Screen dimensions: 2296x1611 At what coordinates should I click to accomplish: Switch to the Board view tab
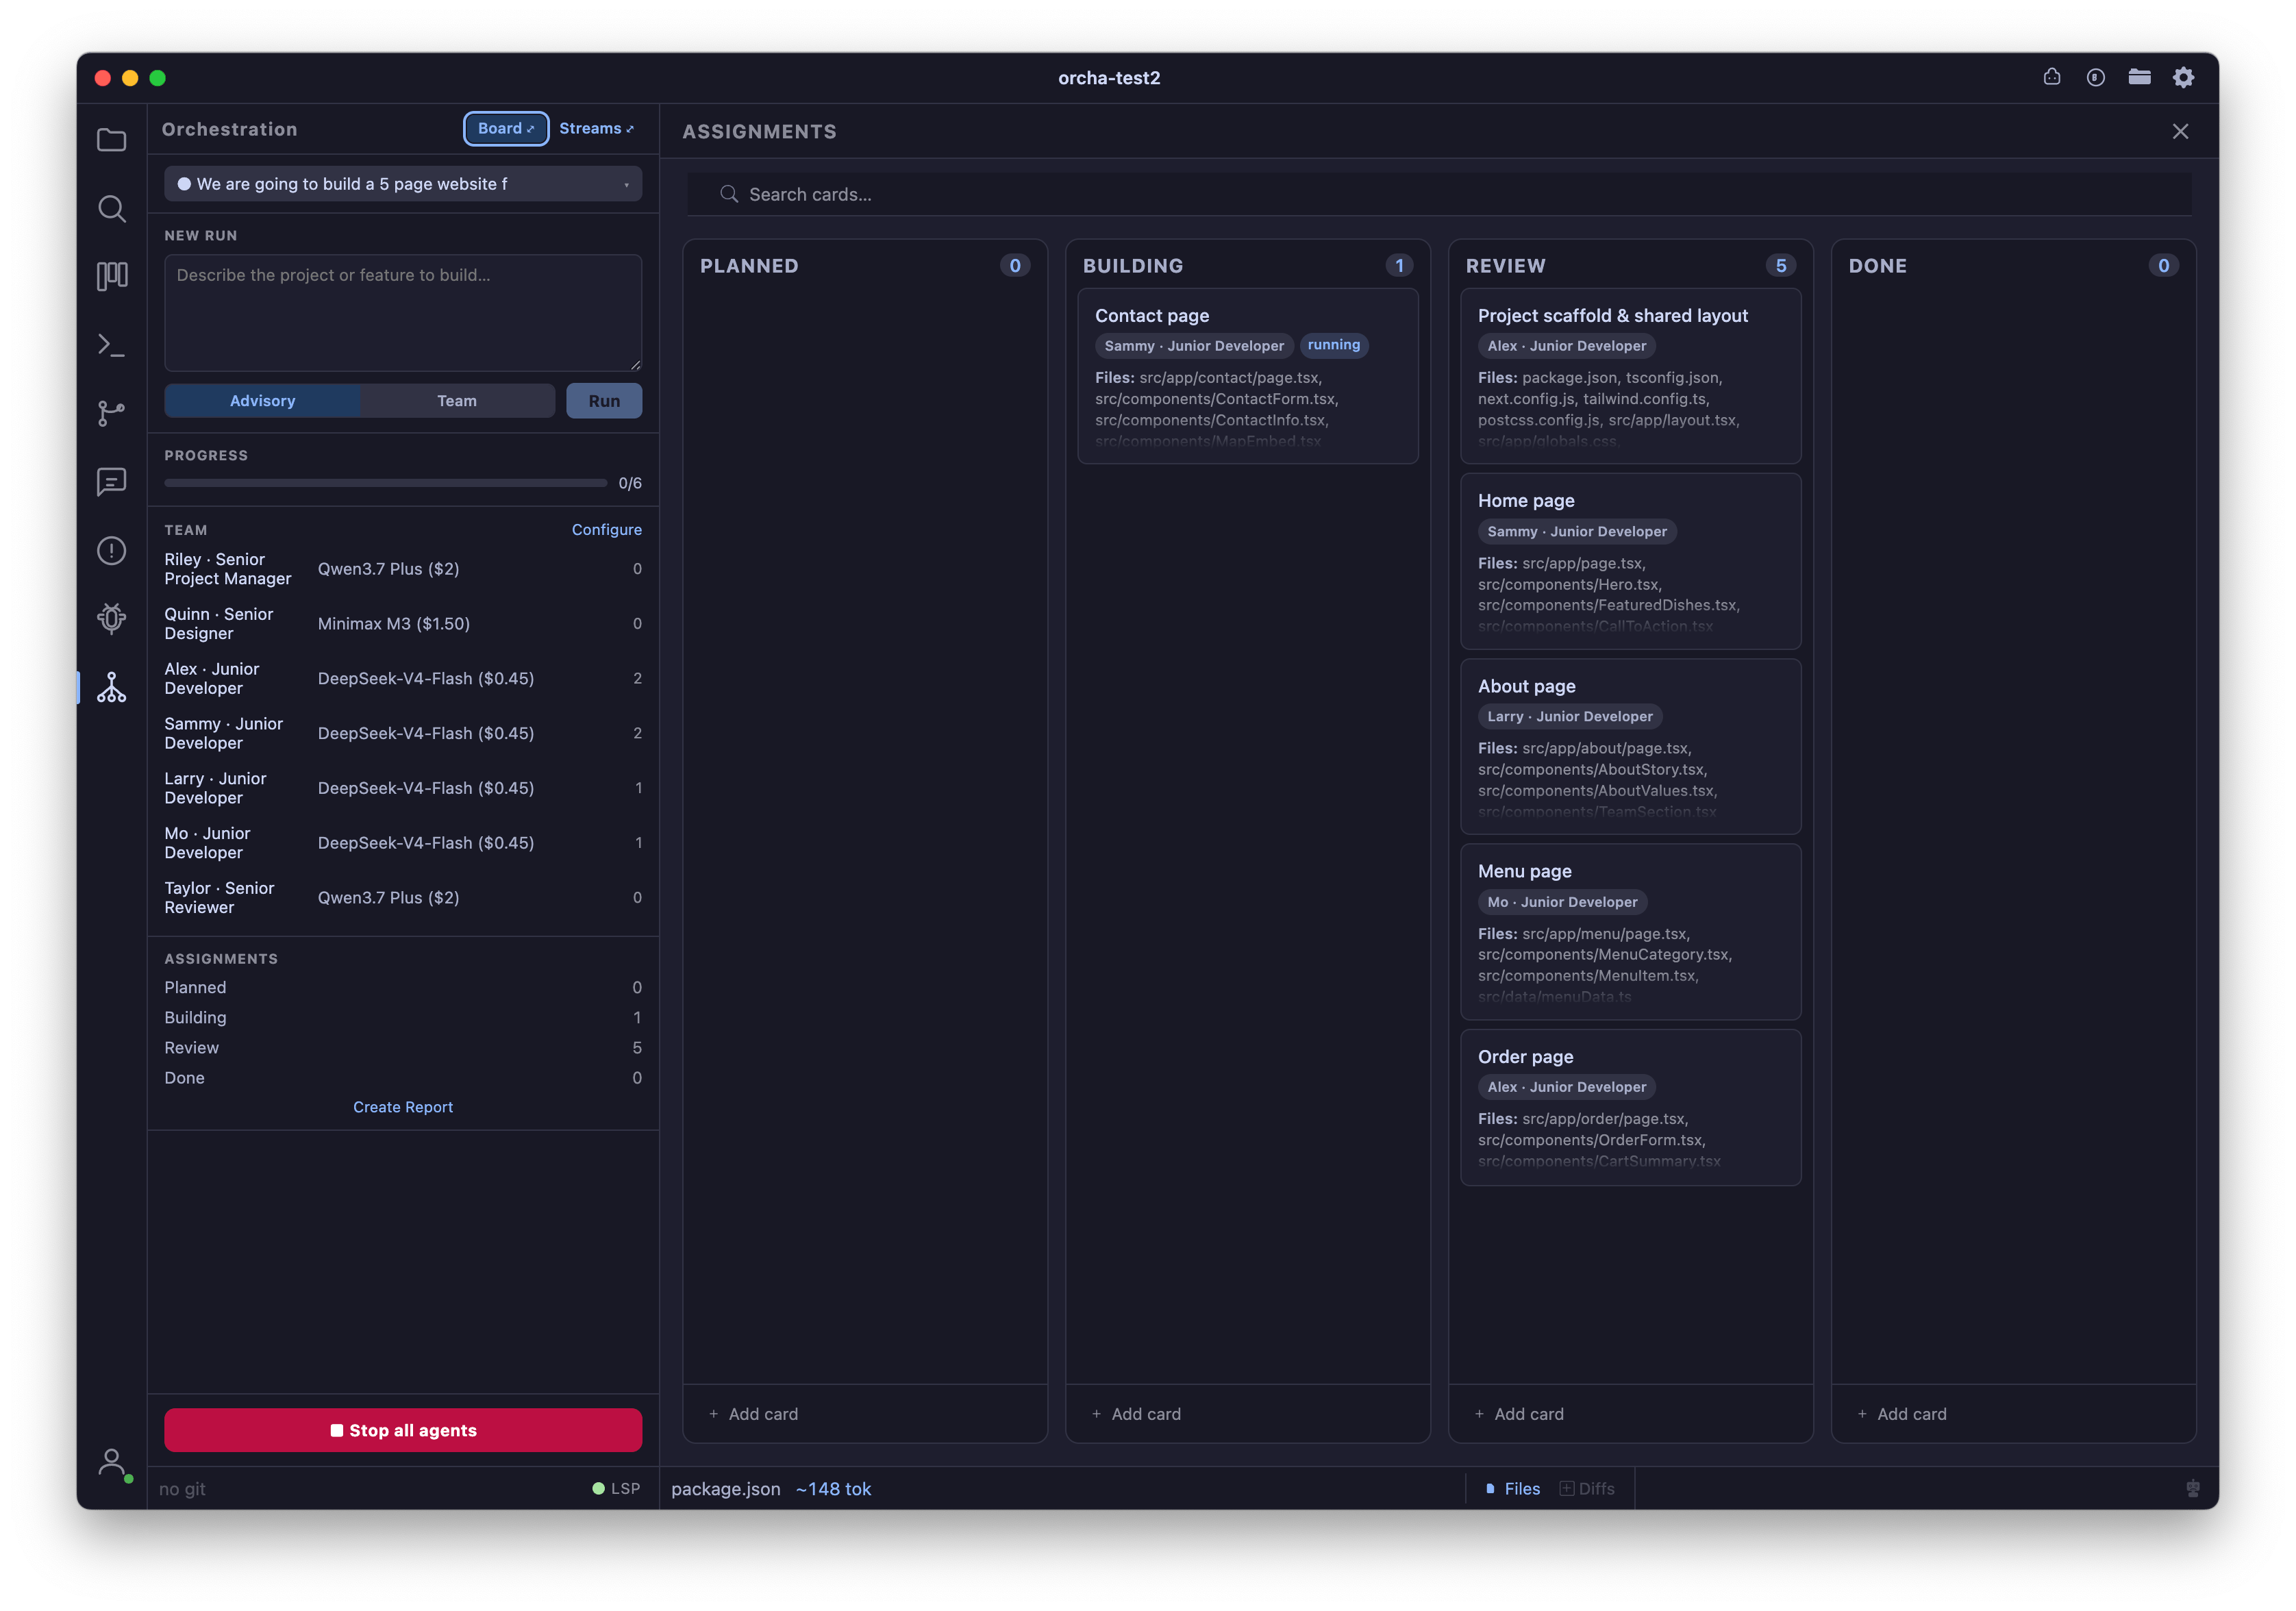[x=506, y=128]
